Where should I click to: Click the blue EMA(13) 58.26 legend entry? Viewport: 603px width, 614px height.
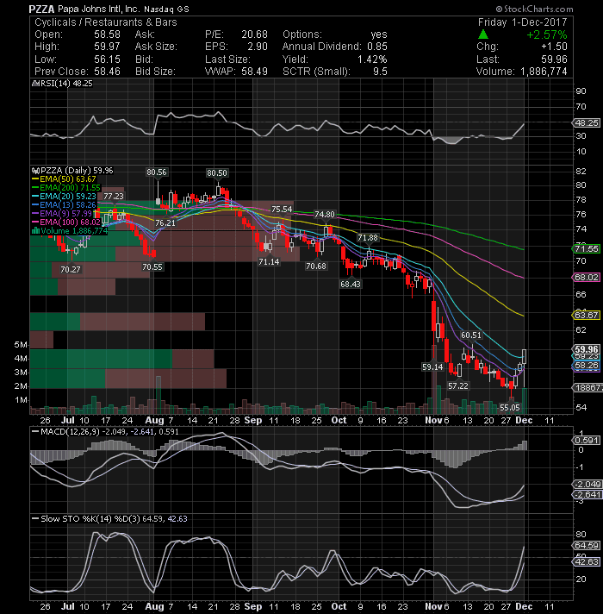64,205
